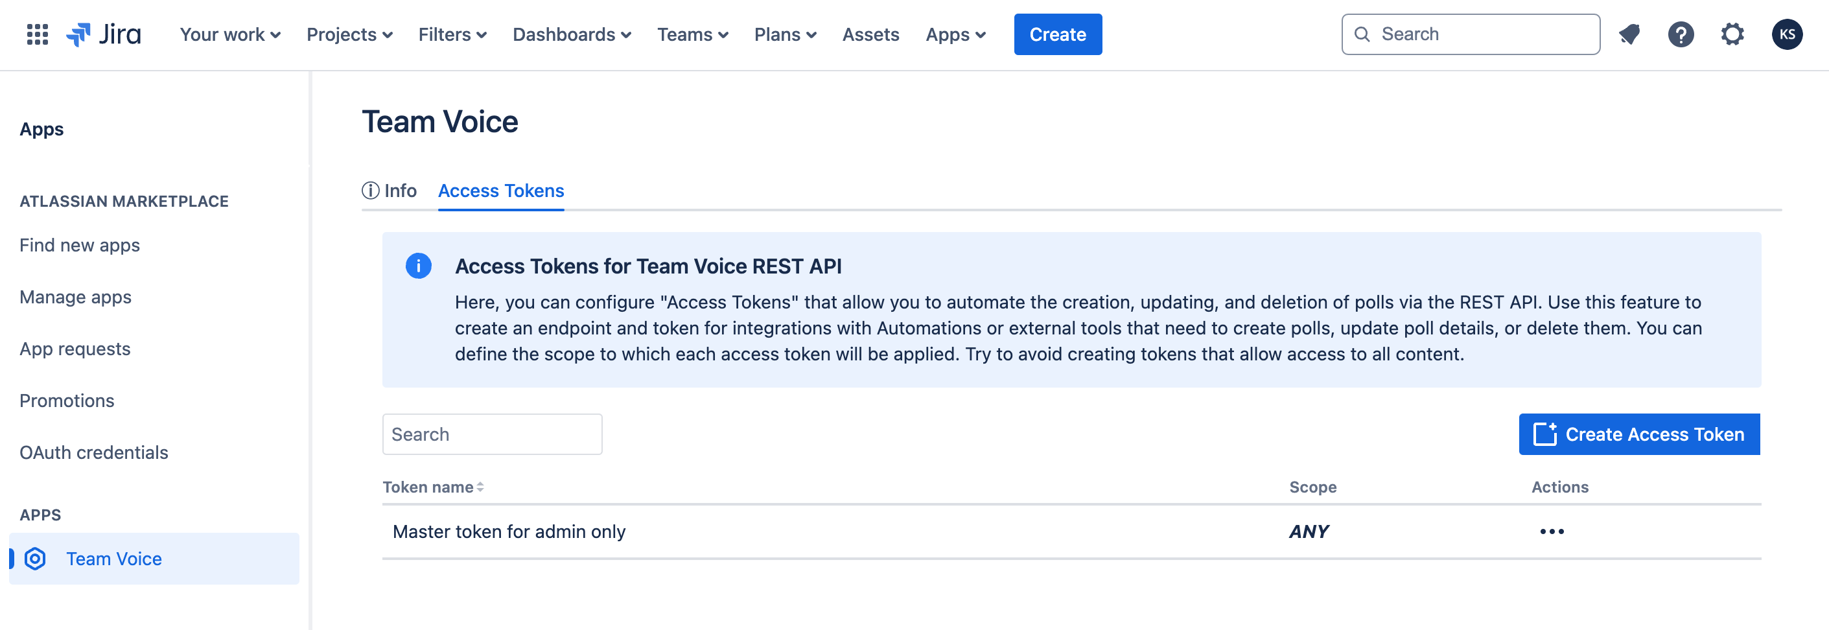The image size is (1829, 630).
Task: Switch to the Info tab
Action: [x=390, y=191]
